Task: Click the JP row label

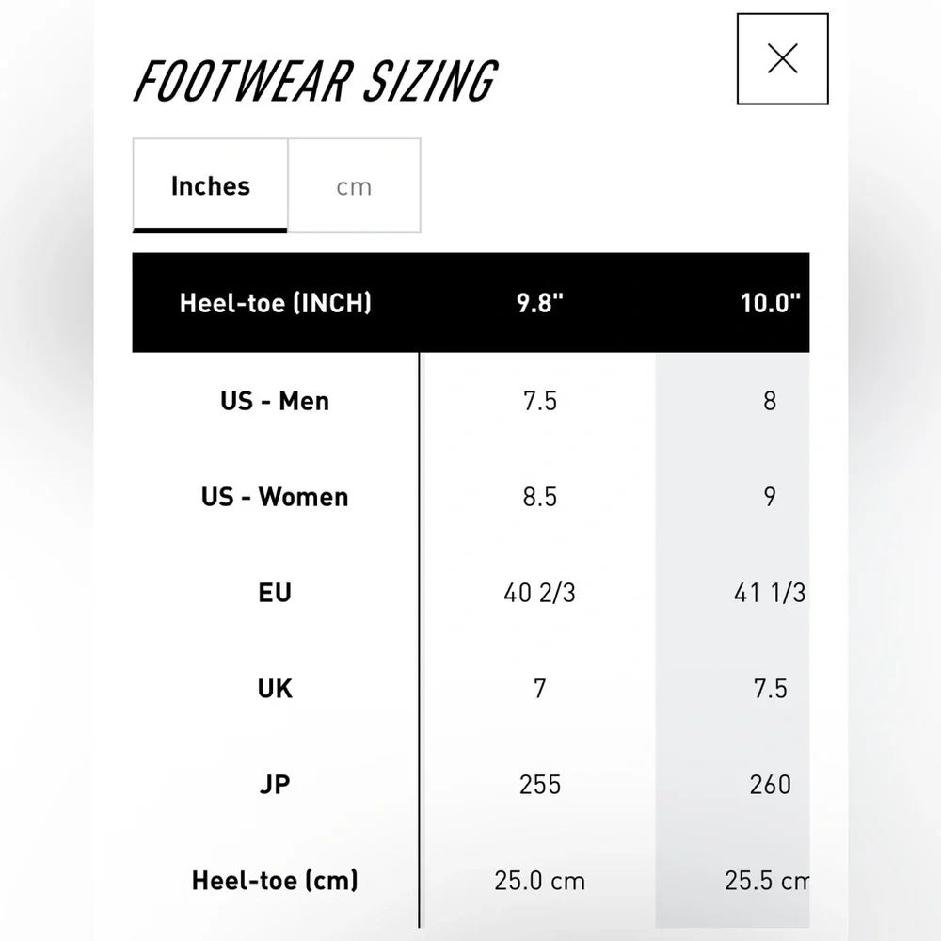Action: point(275,785)
